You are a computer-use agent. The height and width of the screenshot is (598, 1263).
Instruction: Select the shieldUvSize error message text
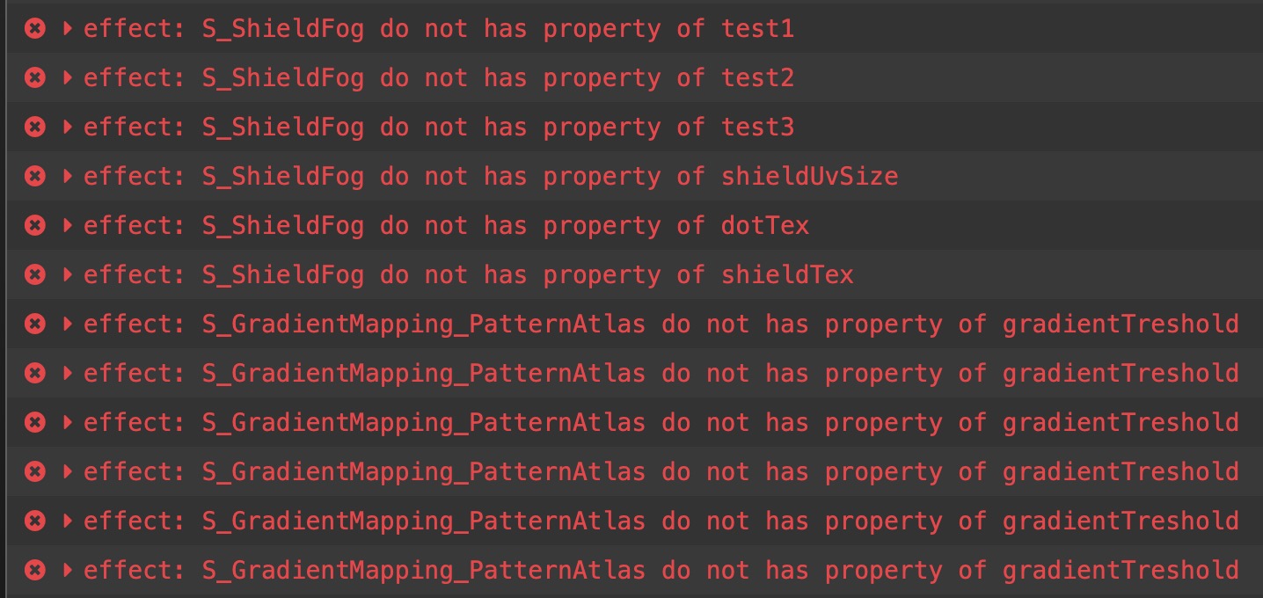tap(490, 177)
